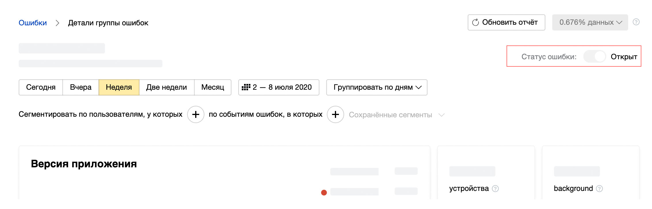
Task: Add user segment condition with plus button
Action: click(x=196, y=114)
